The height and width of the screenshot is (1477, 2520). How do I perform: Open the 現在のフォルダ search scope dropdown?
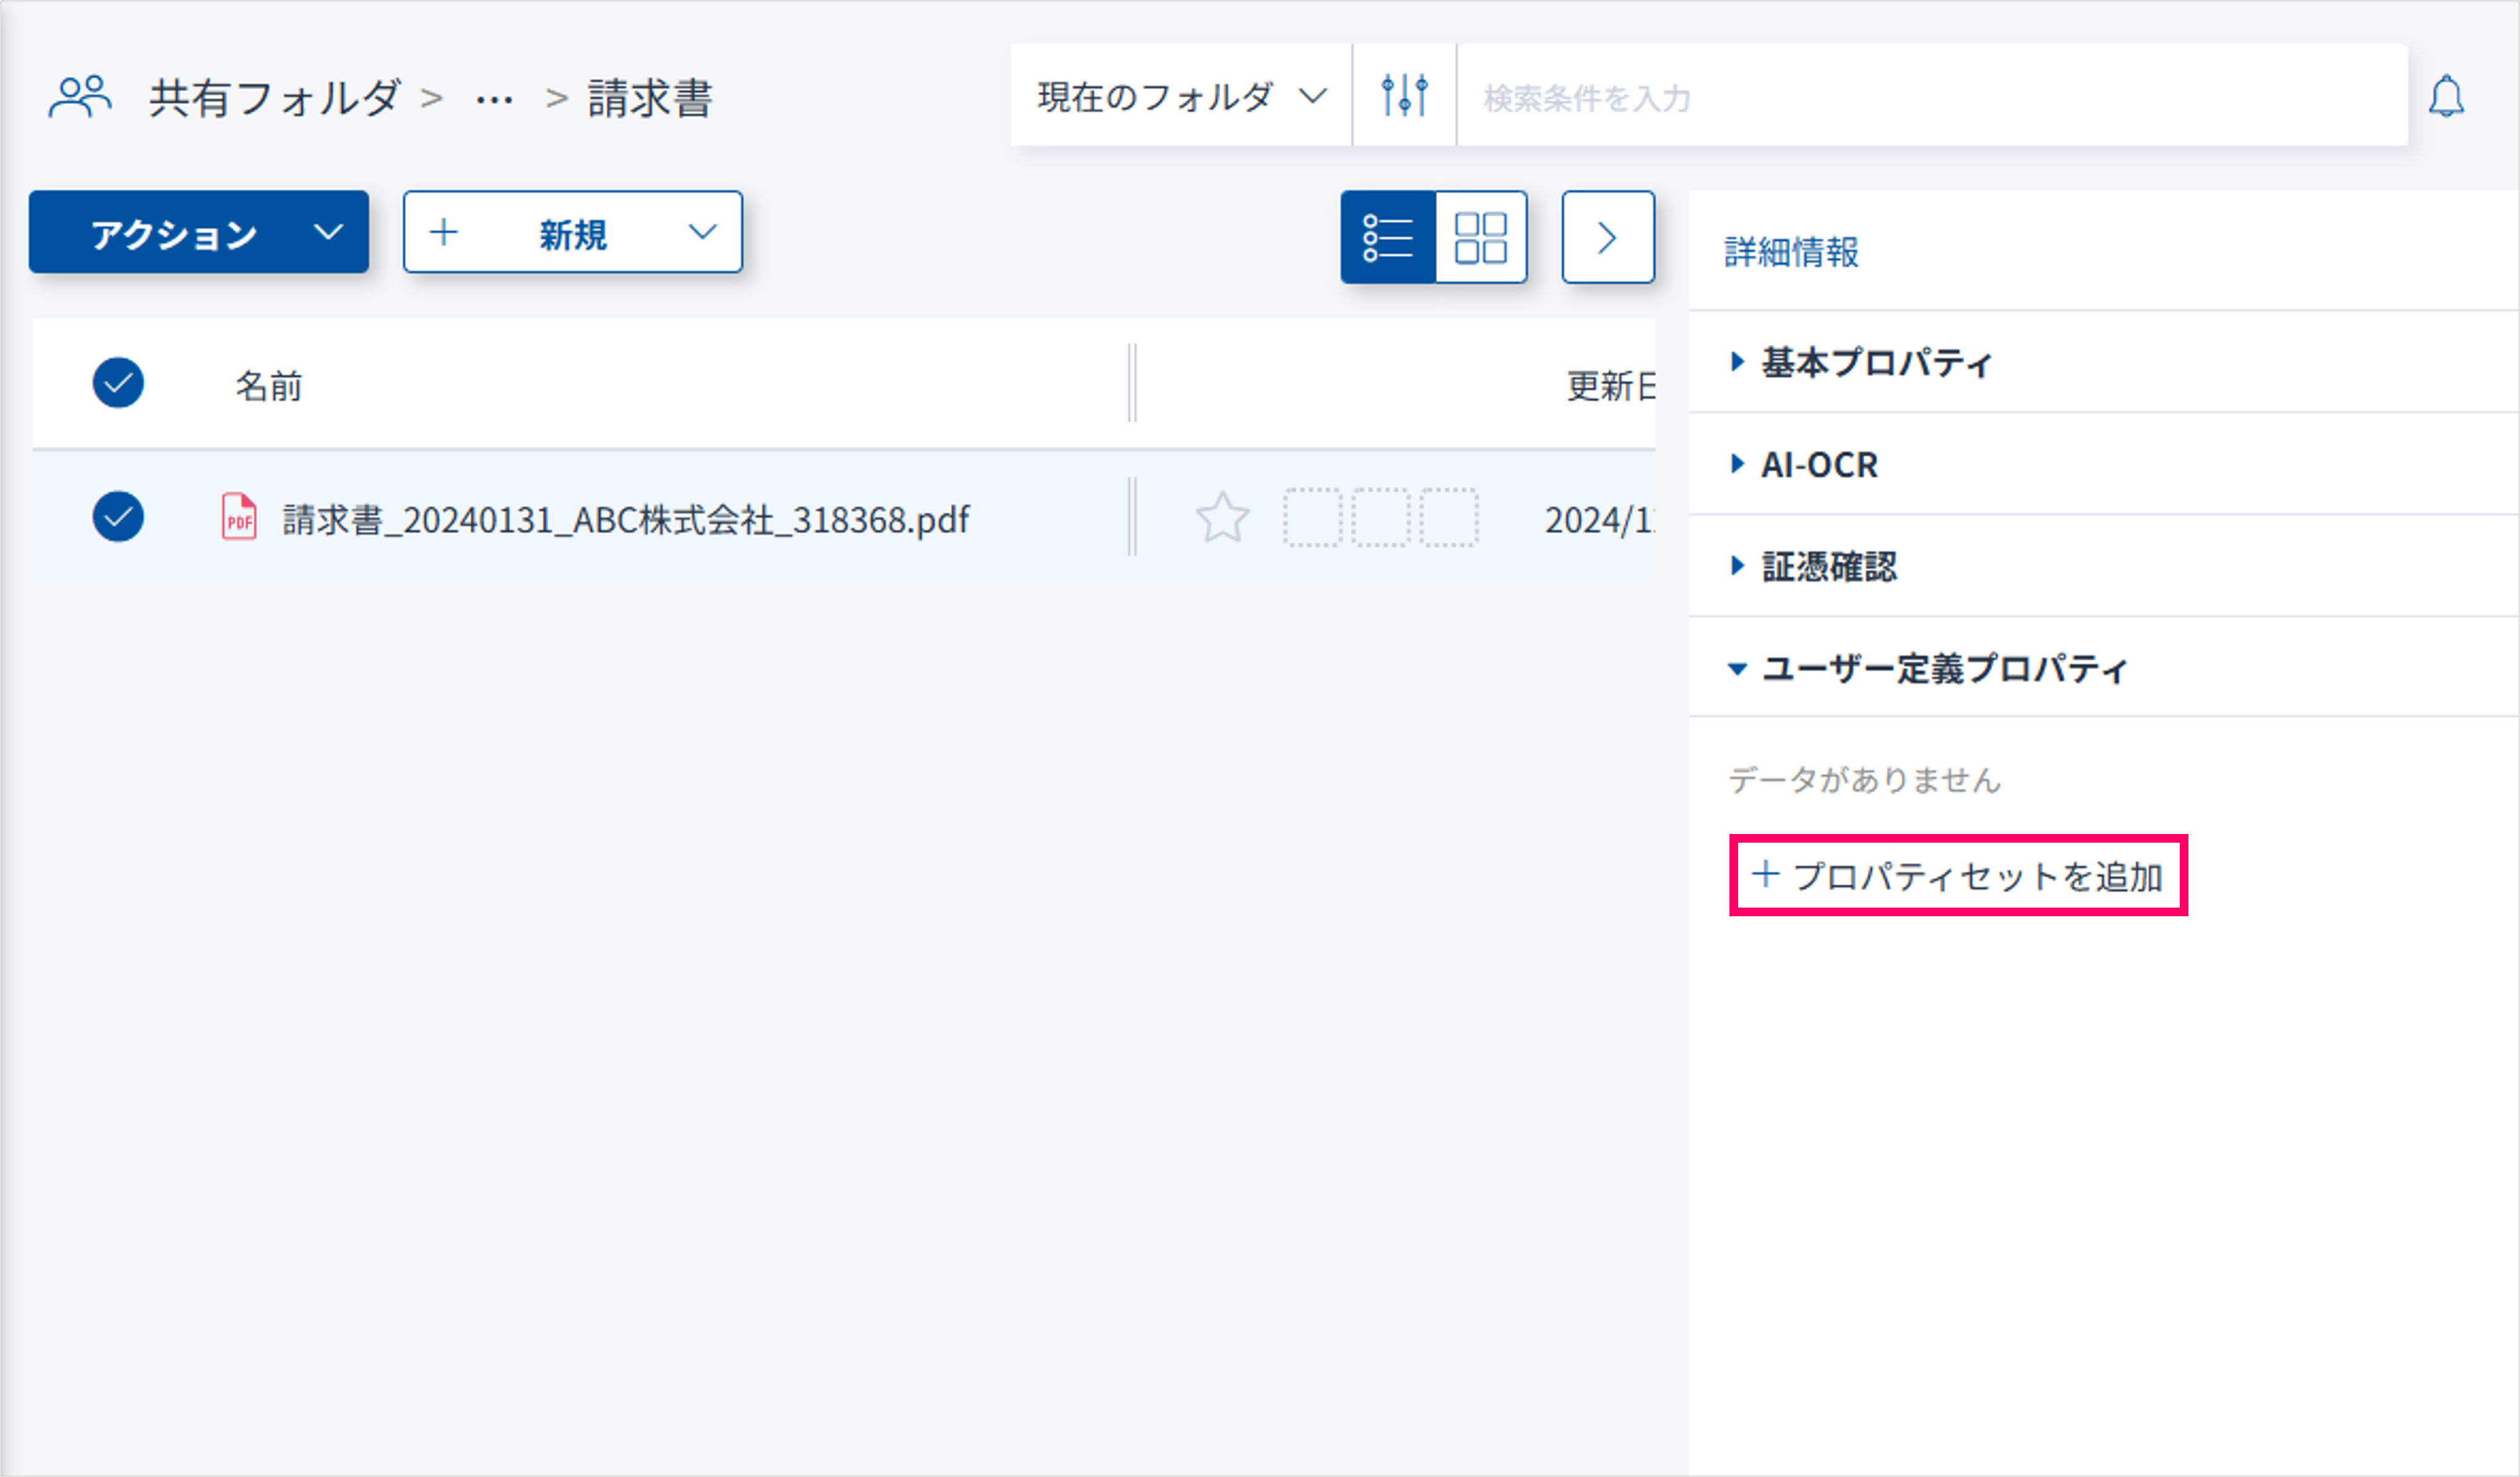pos(1181,97)
